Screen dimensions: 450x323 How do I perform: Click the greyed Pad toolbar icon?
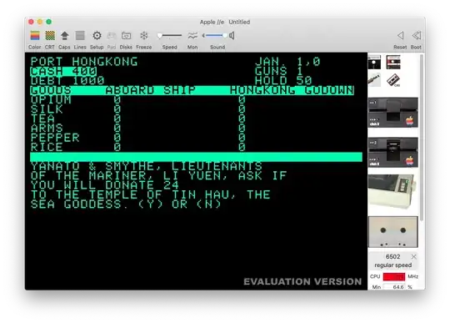pyautogui.click(x=112, y=36)
